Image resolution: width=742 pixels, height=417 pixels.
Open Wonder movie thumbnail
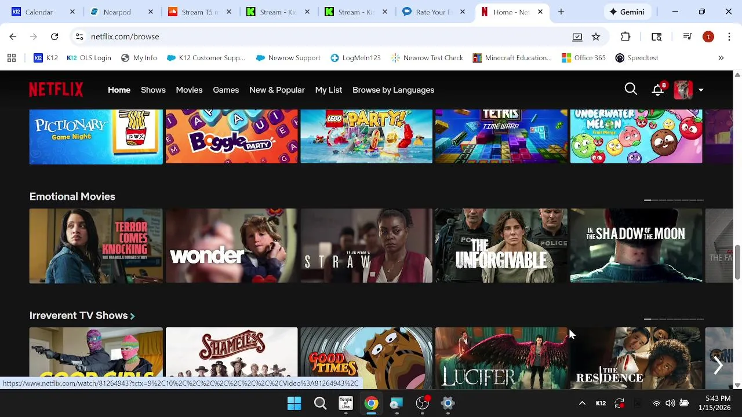click(x=231, y=246)
